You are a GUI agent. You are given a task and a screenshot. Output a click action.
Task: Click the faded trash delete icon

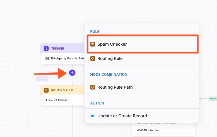click(29, 124)
